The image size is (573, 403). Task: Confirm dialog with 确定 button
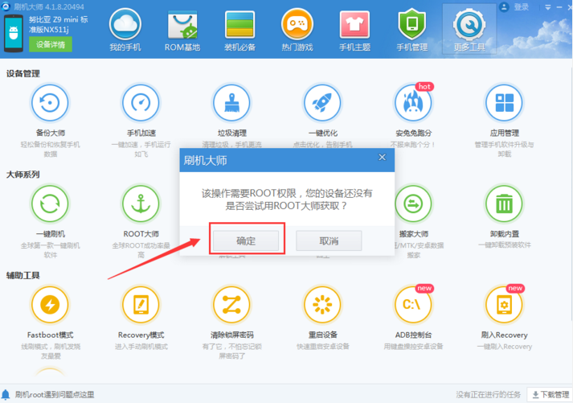click(x=246, y=241)
